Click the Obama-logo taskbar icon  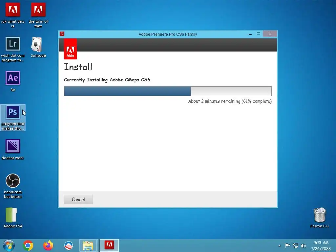(69, 245)
